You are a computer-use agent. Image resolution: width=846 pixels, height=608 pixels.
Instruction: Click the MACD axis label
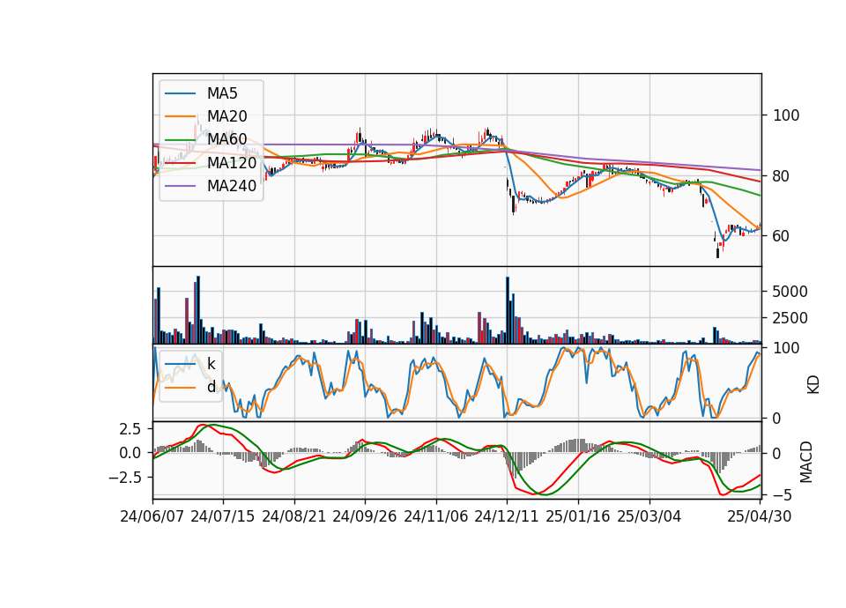point(806,462)
